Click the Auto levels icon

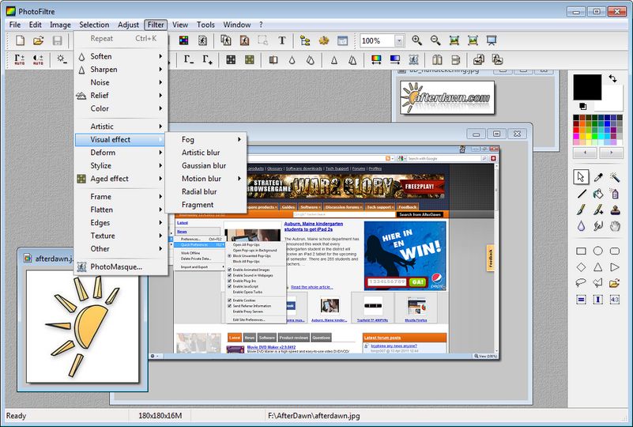20,60
